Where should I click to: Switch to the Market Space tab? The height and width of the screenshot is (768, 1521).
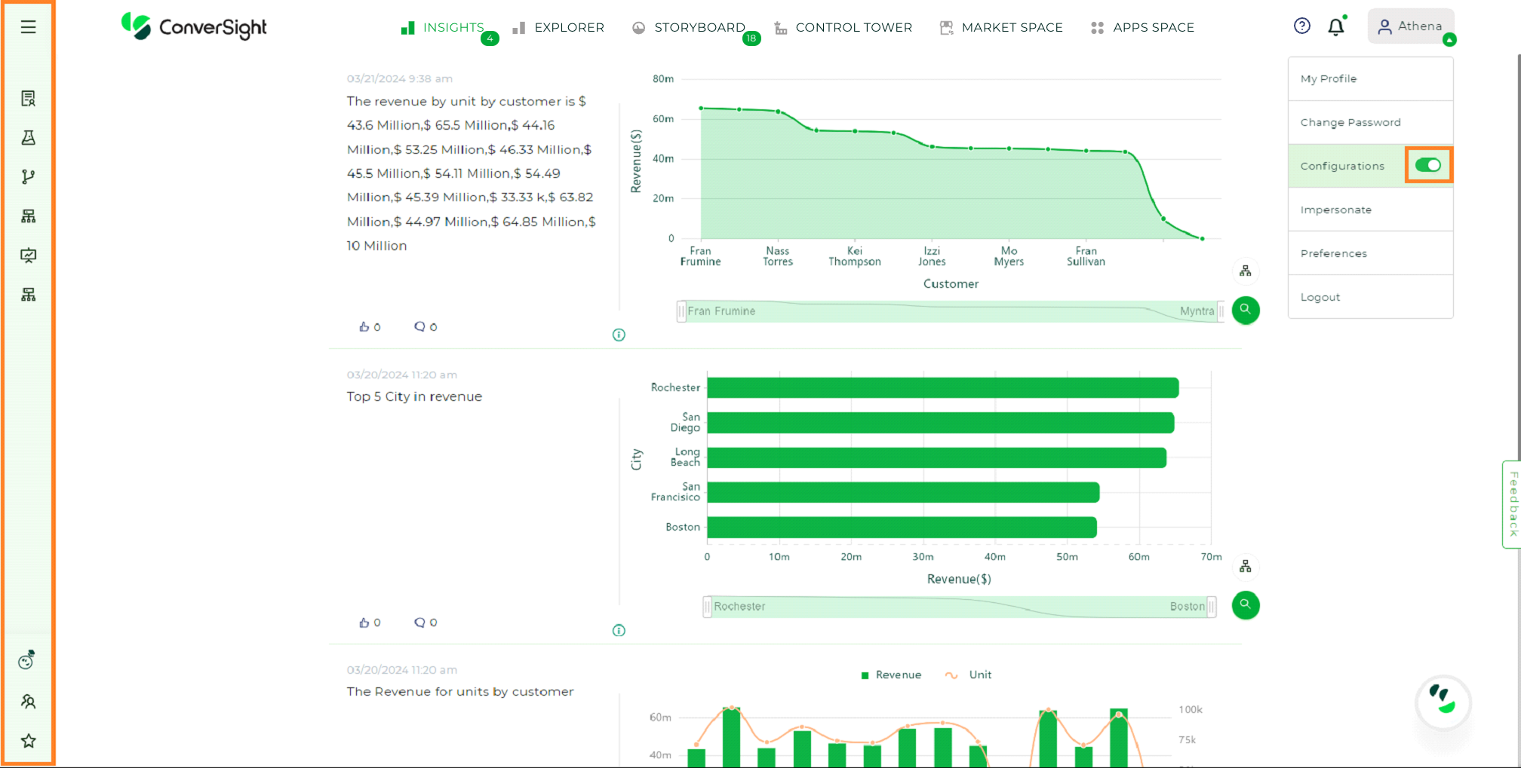(1001, 28)
